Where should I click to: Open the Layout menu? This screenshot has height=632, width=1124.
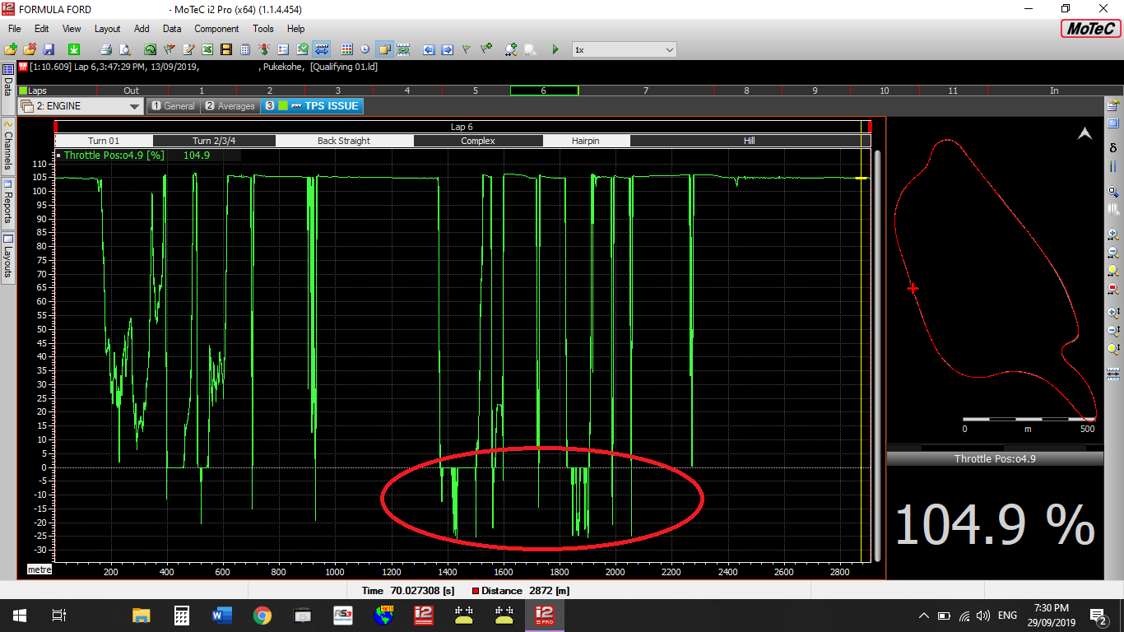[x=107, y=29]
